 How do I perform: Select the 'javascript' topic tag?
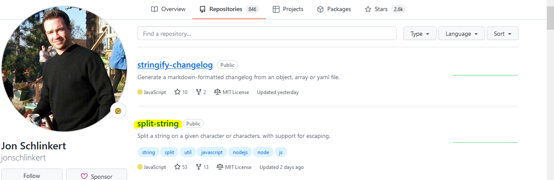coord(212,152)
